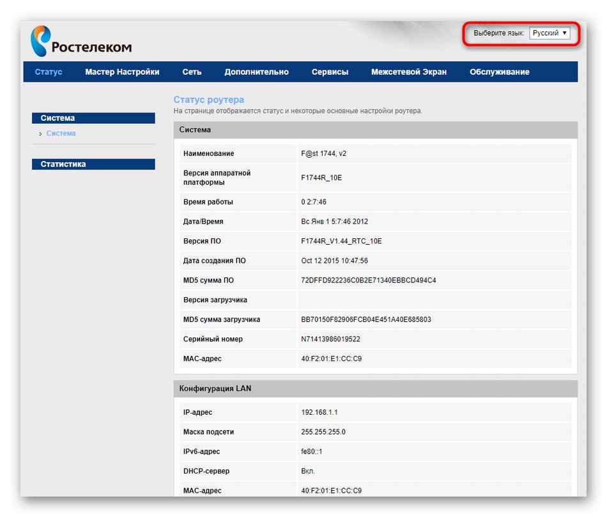The height and width of the screenshot is (517, 607).
Task: Click the Серийный номер label
Action: [213, 339]
